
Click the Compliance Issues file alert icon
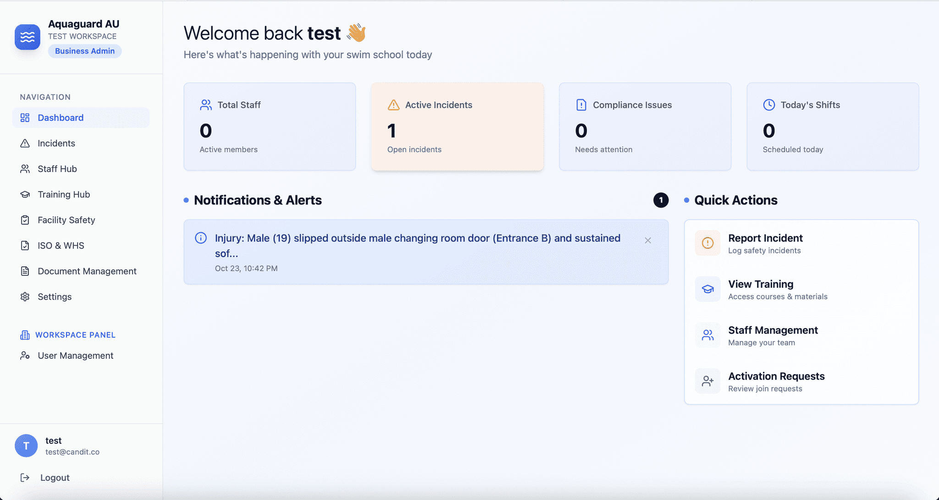(581, 105)
